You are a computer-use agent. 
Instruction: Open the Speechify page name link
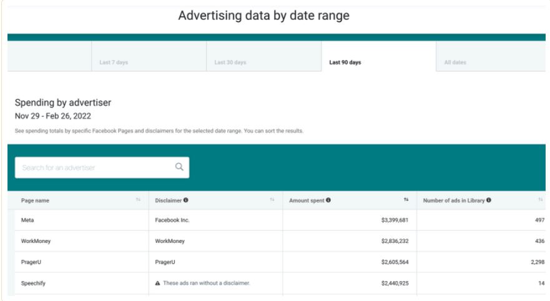click(x=33, y=283)
